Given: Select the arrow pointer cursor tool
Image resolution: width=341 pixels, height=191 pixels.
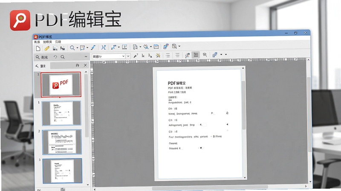Looking at the screenshot, I should click(143, 56).
